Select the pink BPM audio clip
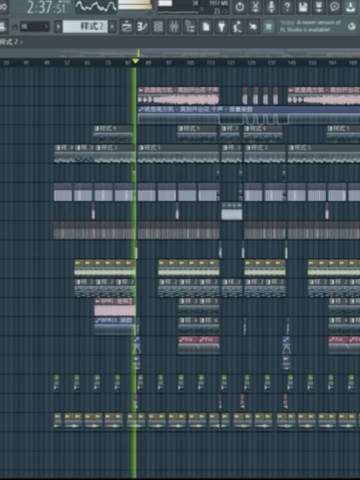The width and height of the screenshot is (360, 480). pyautogui.click(x=115, y=307)
